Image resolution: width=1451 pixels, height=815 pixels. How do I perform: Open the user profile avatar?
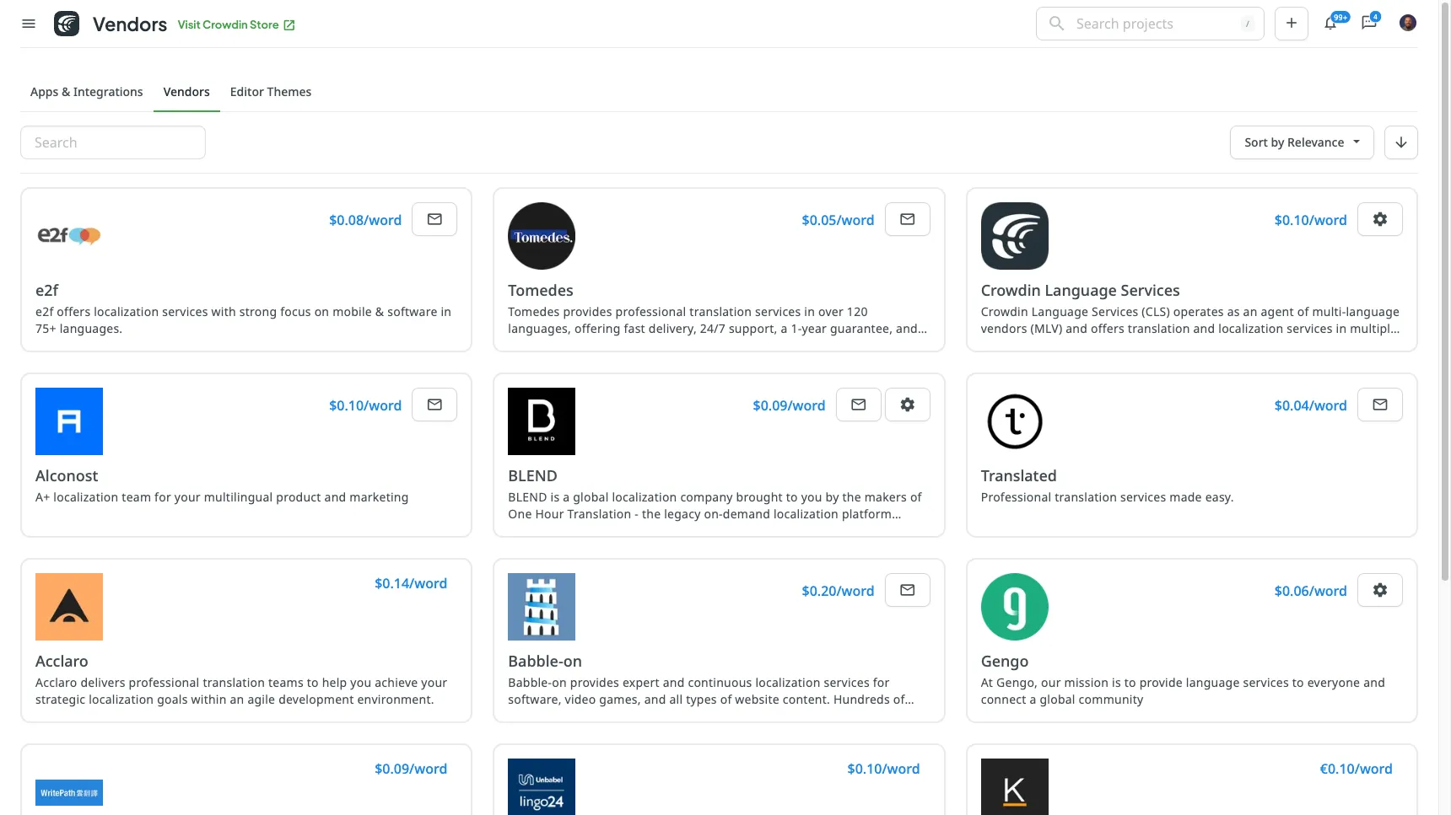[1407, 24]
